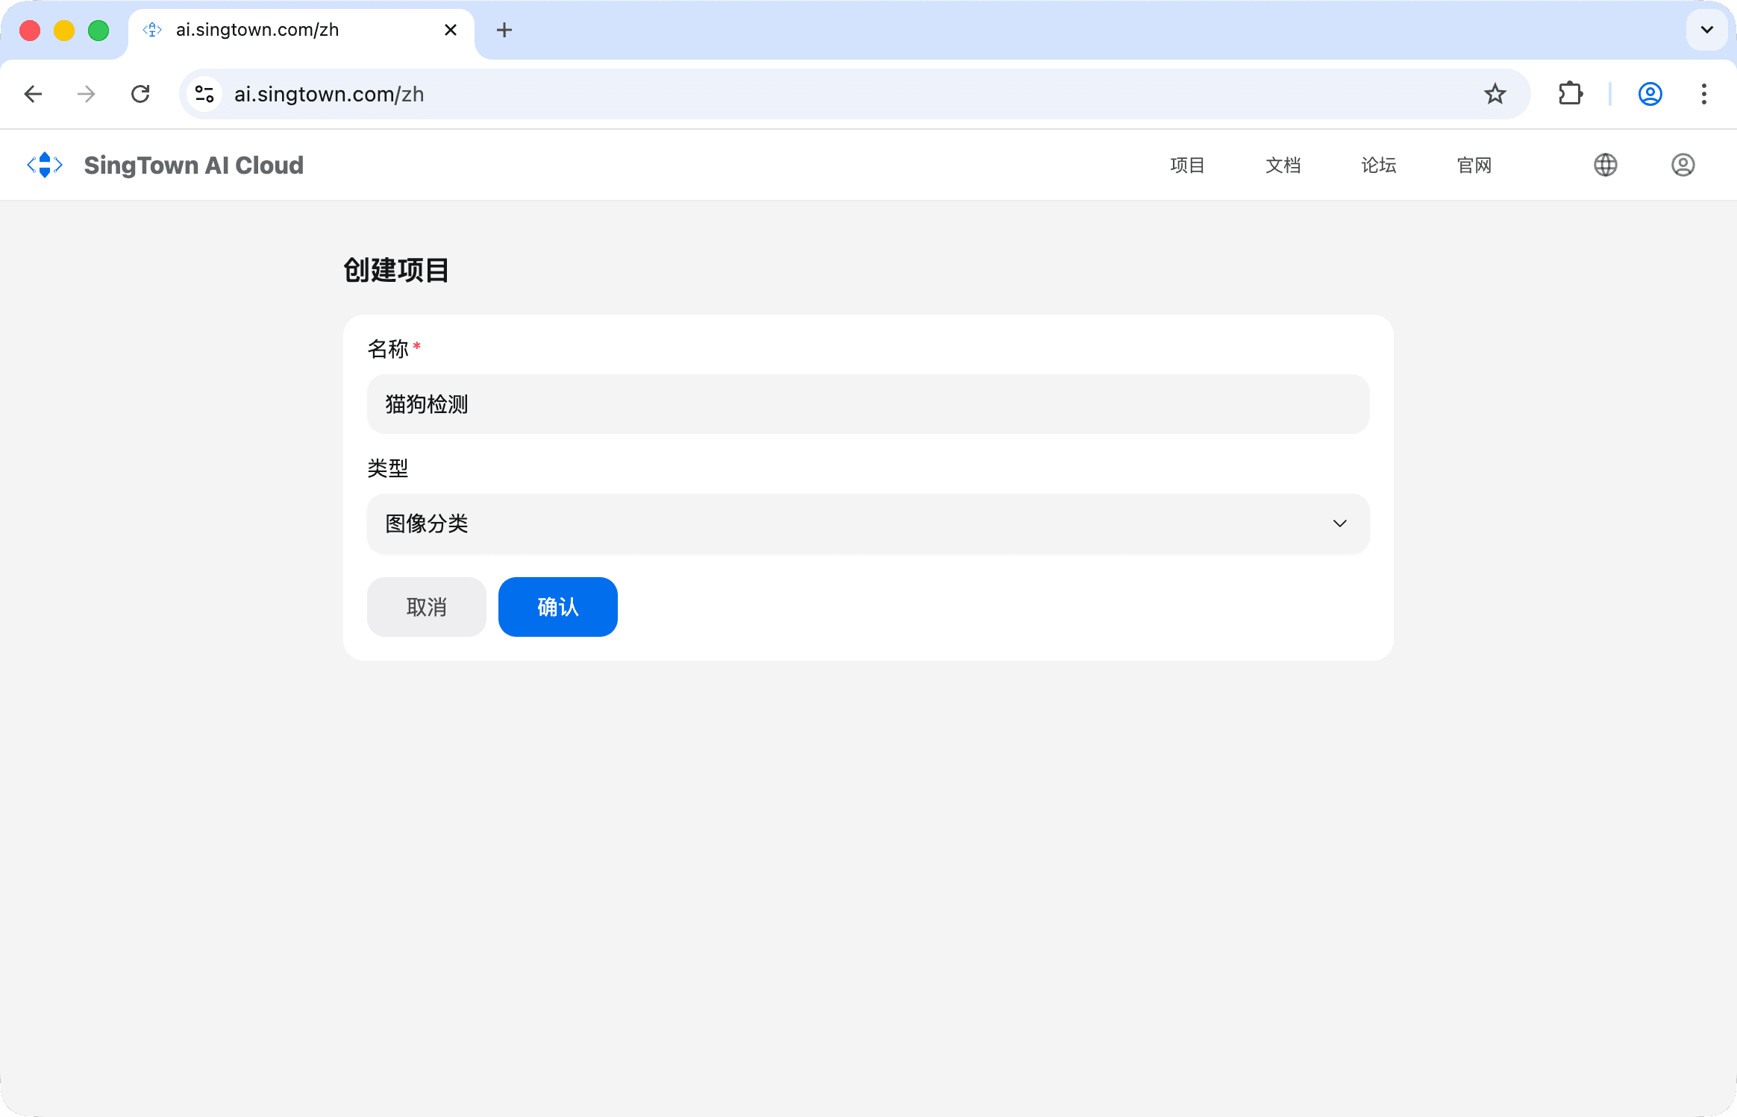This screenshot has width=1737, height=1117.
Task: Open the tab search chevron dropdown
Action: pyautogui.click(x=1706, y=30)
